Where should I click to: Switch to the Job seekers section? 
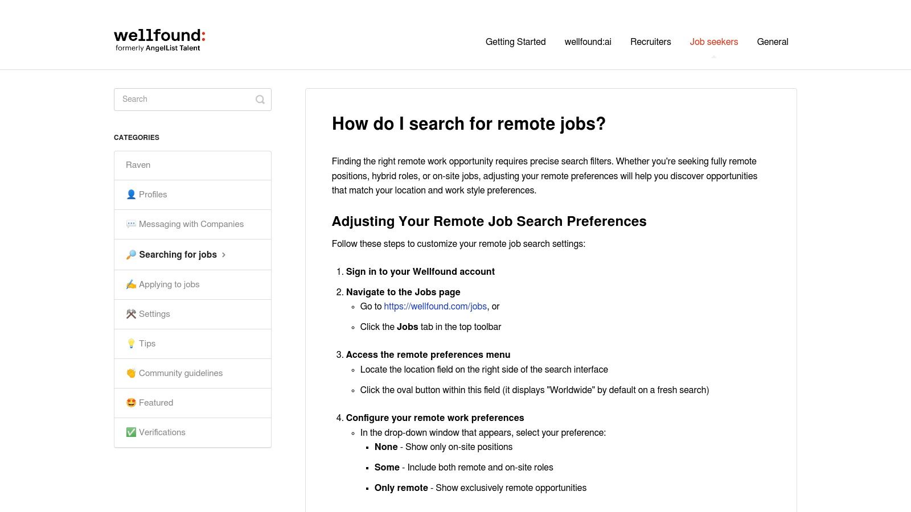pos(713,42)
